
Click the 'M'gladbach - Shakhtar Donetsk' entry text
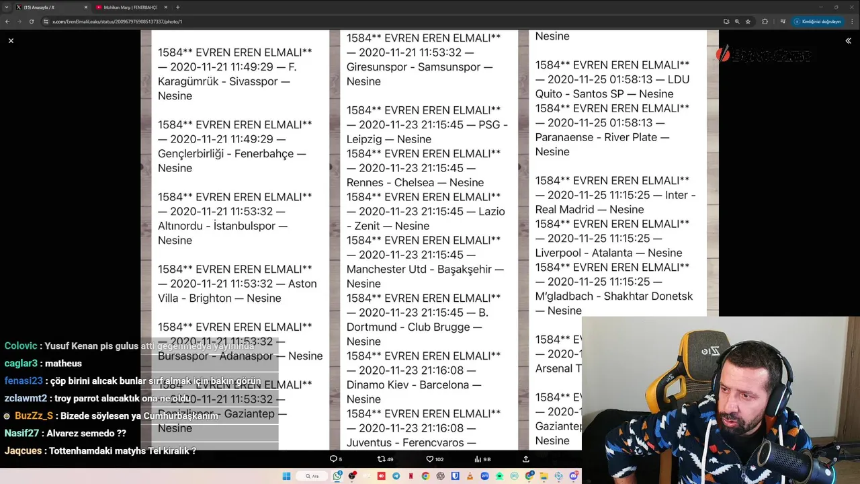tap(614, 296)
